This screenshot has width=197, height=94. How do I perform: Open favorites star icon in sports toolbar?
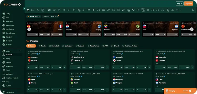(x=38, y=10)
